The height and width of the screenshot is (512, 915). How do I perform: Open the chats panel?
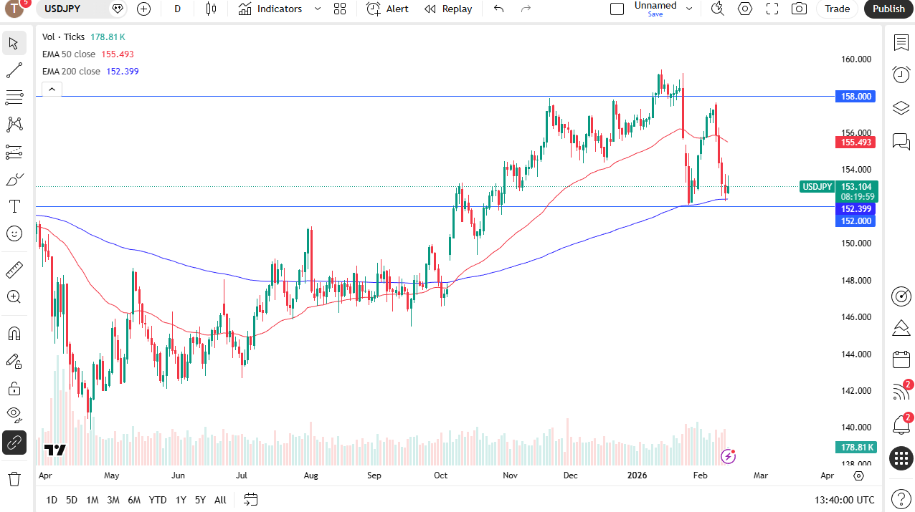901,141
